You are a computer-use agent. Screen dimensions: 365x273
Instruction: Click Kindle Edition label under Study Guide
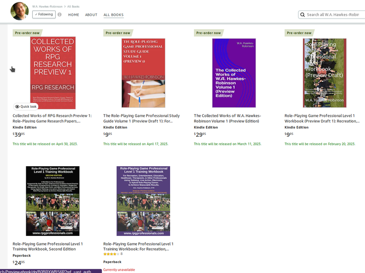tap(115, 127)
